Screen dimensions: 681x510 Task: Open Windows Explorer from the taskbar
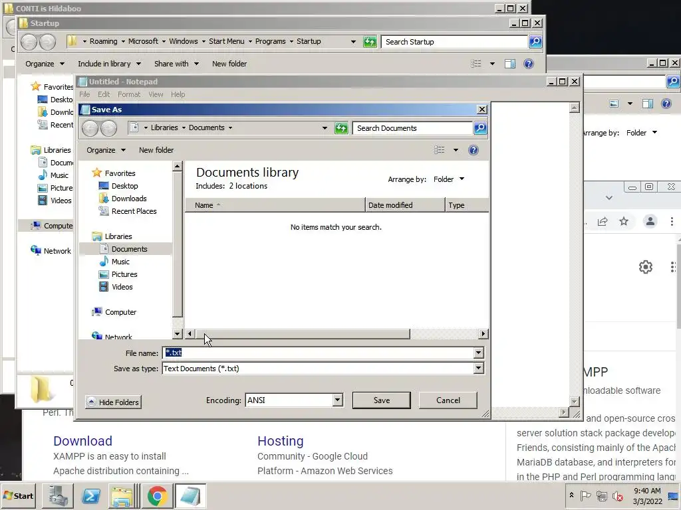[122, 495]
